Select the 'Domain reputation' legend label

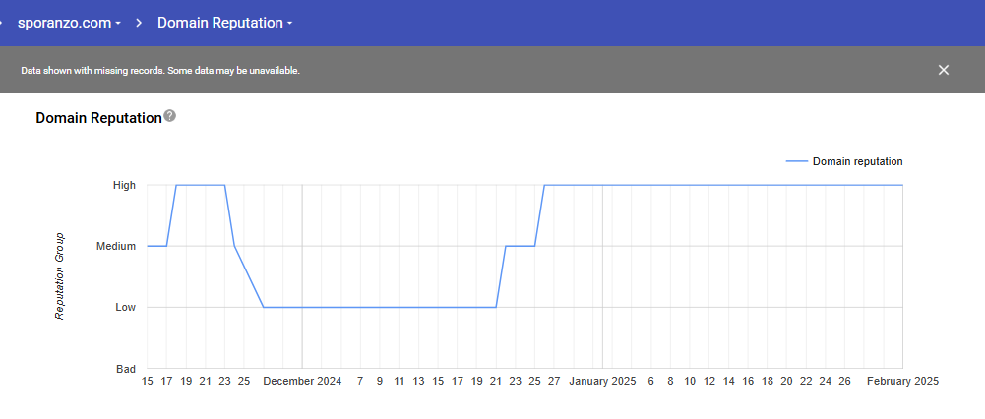click(857, 161)
